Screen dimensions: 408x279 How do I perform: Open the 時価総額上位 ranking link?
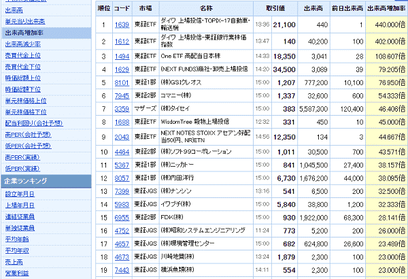23,78
